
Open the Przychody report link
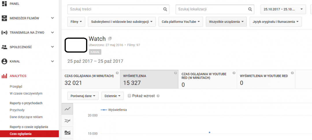click(17, 110)
